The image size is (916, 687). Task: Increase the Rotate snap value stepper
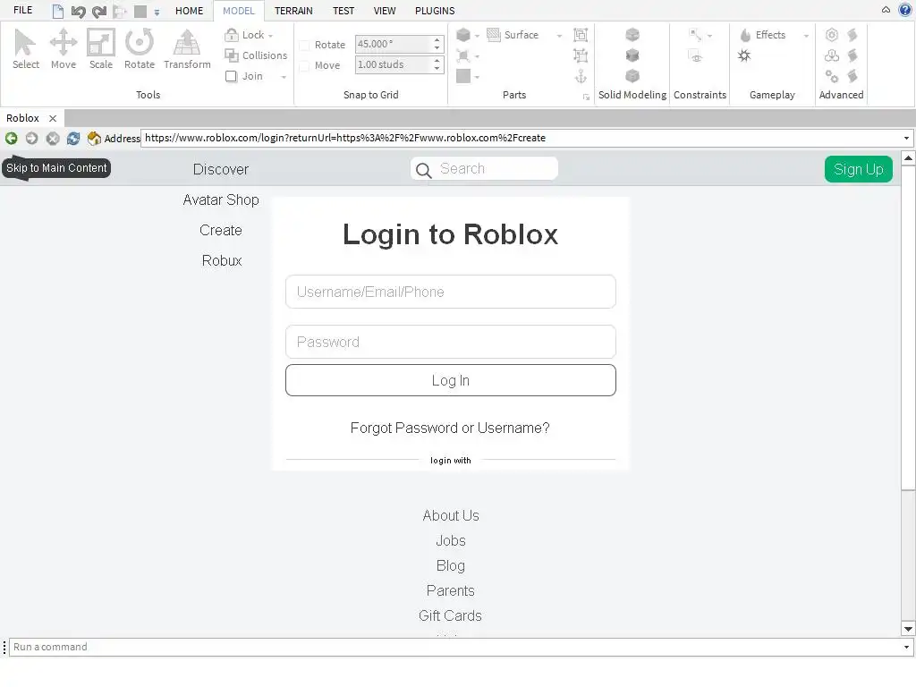(x=437, y=40)
